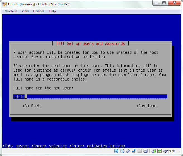Click the Right Ctrl host key label
Viewport: 183px width, 156px height.
[169, 151]
